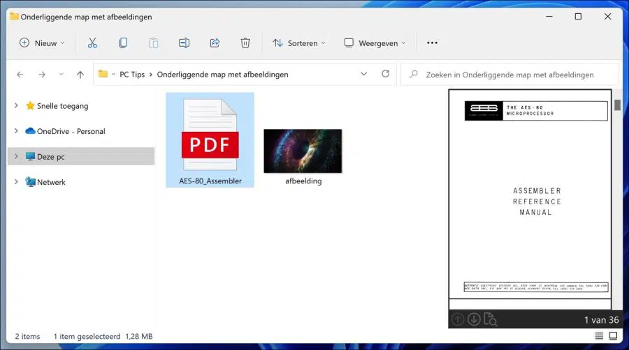Go up one folder level arrow

[x=80, y=75]
